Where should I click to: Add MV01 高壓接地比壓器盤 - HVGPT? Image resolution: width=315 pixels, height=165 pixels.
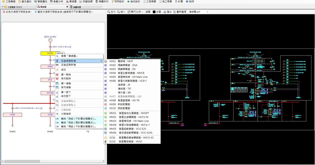[132, 113]
